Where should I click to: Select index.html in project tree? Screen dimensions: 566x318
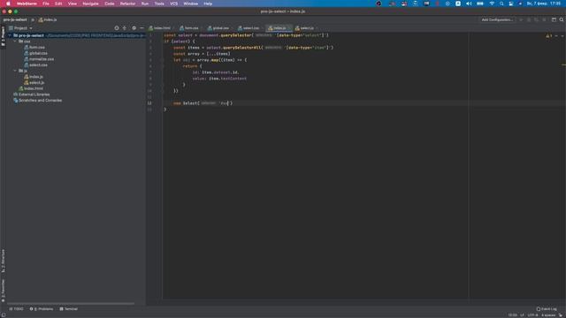(x=31, y=88)
